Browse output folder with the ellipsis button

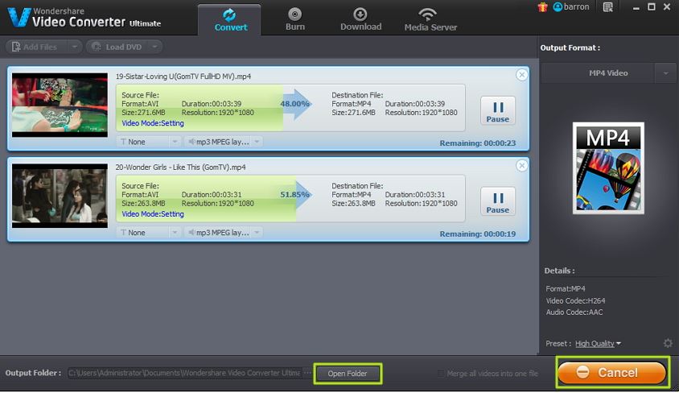coord(307,373)
